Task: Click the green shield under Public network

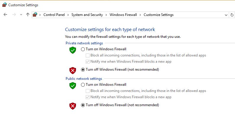Action: pyautogui.click(x=73, y=86)
